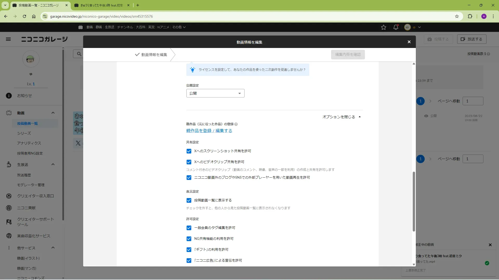Screen dimensions: 499x280
Task: Click the favorites star icon in Niconico header
Action: pos(383,27)
